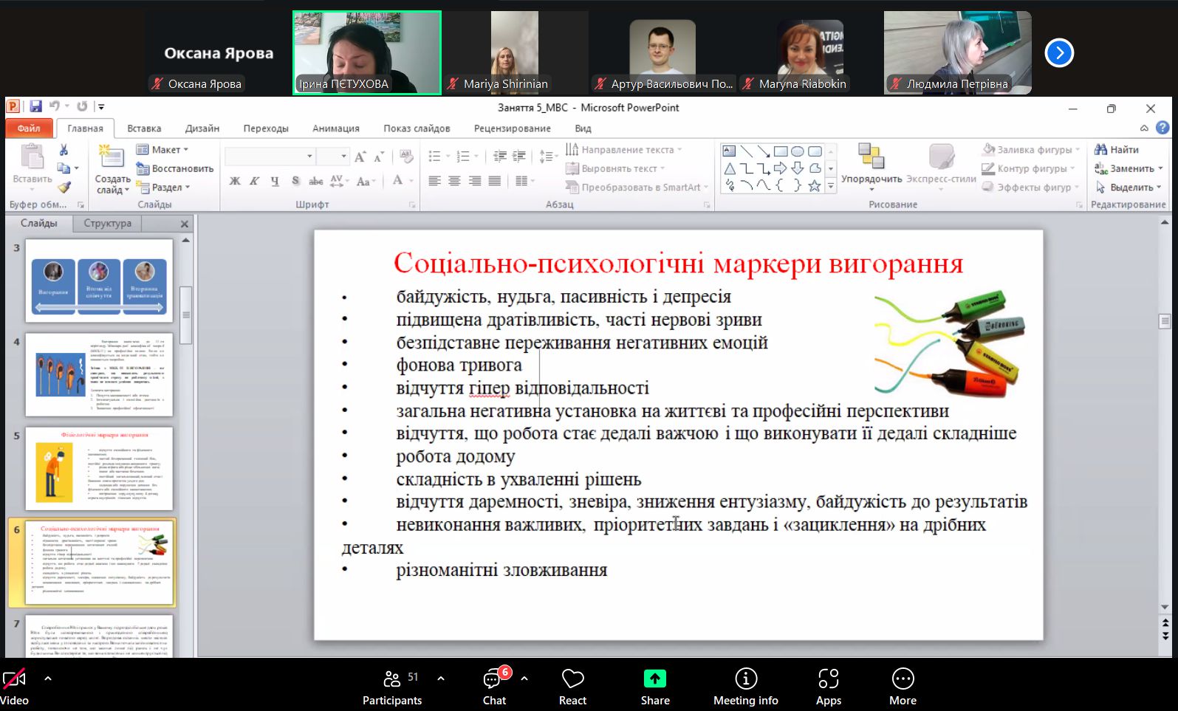Click the React heart icon
The width and height of the screenshot is (1178, 711).
click(572, 679)
